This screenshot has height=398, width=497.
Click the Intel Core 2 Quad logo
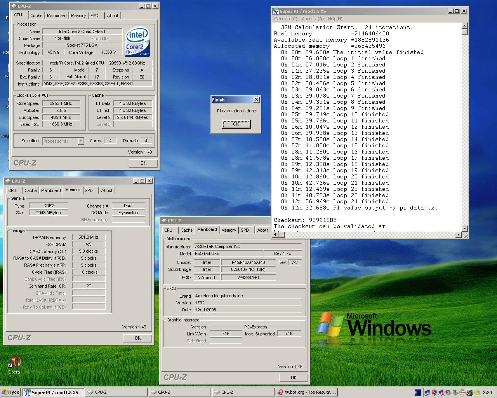(x=137, y=42)
